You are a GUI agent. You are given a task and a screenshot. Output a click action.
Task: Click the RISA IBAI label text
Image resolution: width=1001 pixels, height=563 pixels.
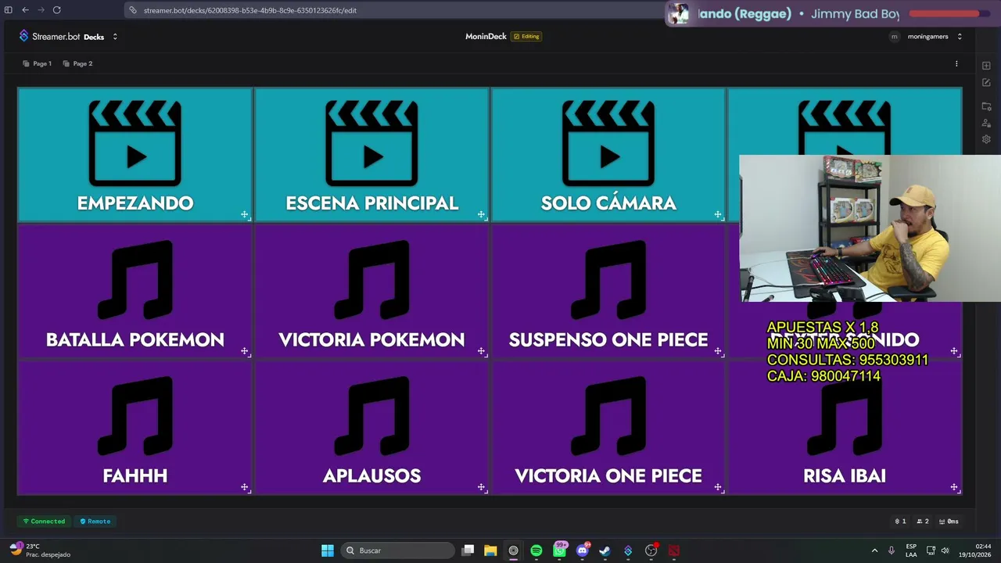pyautogui.click(x=845, y=476)
